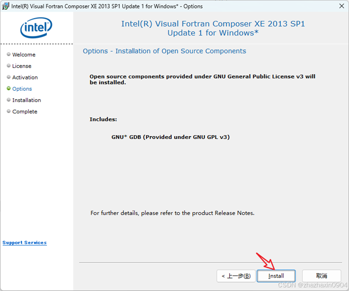This screenshot has height=291, width=349.
Task: Click the Install button
Action: pyautogui.click(x=276, y=276)
